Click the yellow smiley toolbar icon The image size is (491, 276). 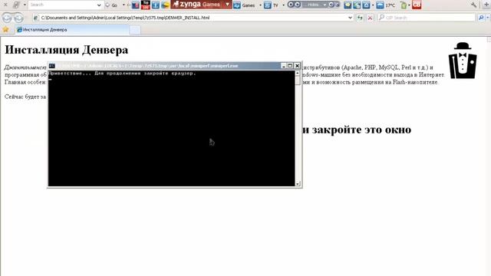[x=166, y=5]
